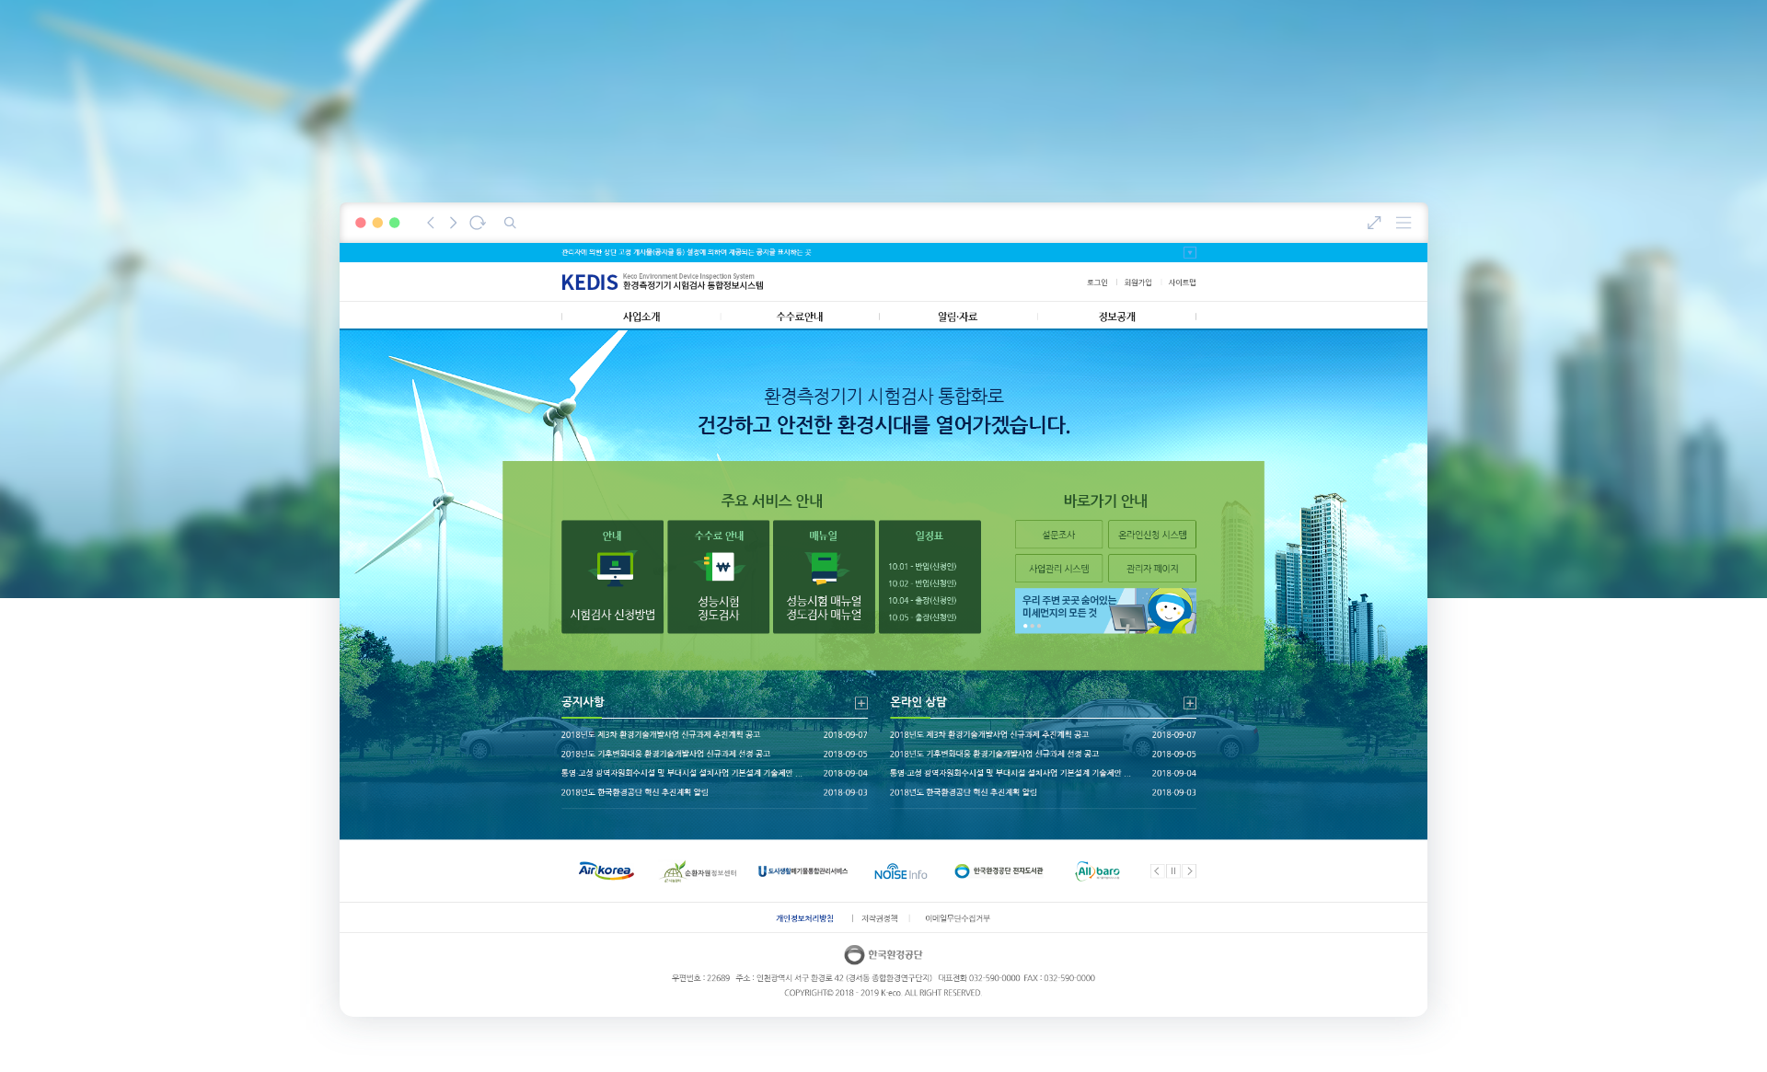This screenshot has width=1767, height=1072.
Task: Open the Air Korea partner logo
Action: (x=606, y=870)
